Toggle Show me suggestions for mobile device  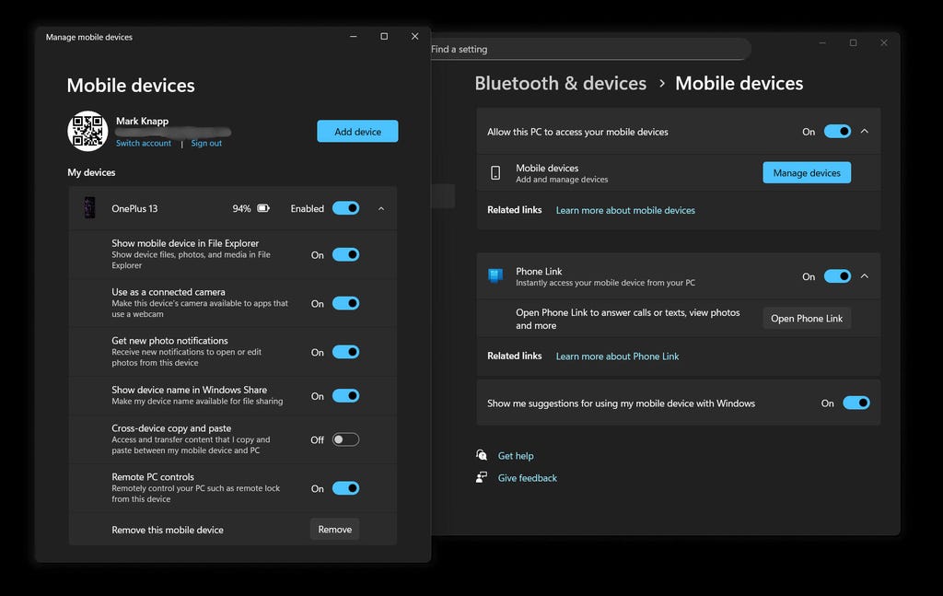tap(856, 403)
